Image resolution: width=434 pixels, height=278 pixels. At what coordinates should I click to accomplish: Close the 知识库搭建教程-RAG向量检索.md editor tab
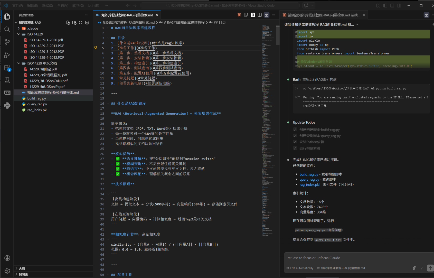pos(157,15)
